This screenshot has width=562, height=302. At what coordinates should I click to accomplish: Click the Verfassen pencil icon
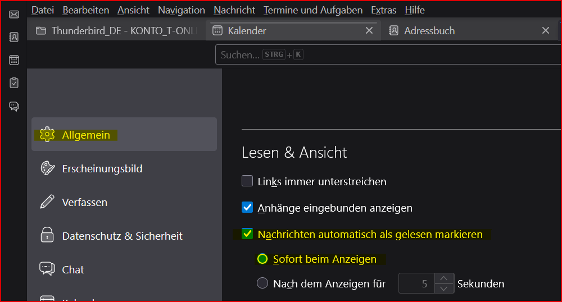(47, 202)
